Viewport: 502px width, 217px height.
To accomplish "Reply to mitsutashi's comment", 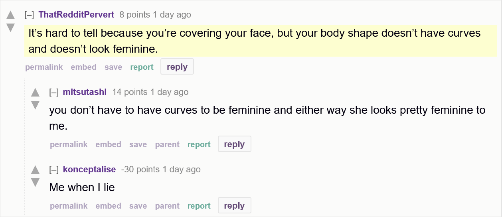I will pos(234,144).
